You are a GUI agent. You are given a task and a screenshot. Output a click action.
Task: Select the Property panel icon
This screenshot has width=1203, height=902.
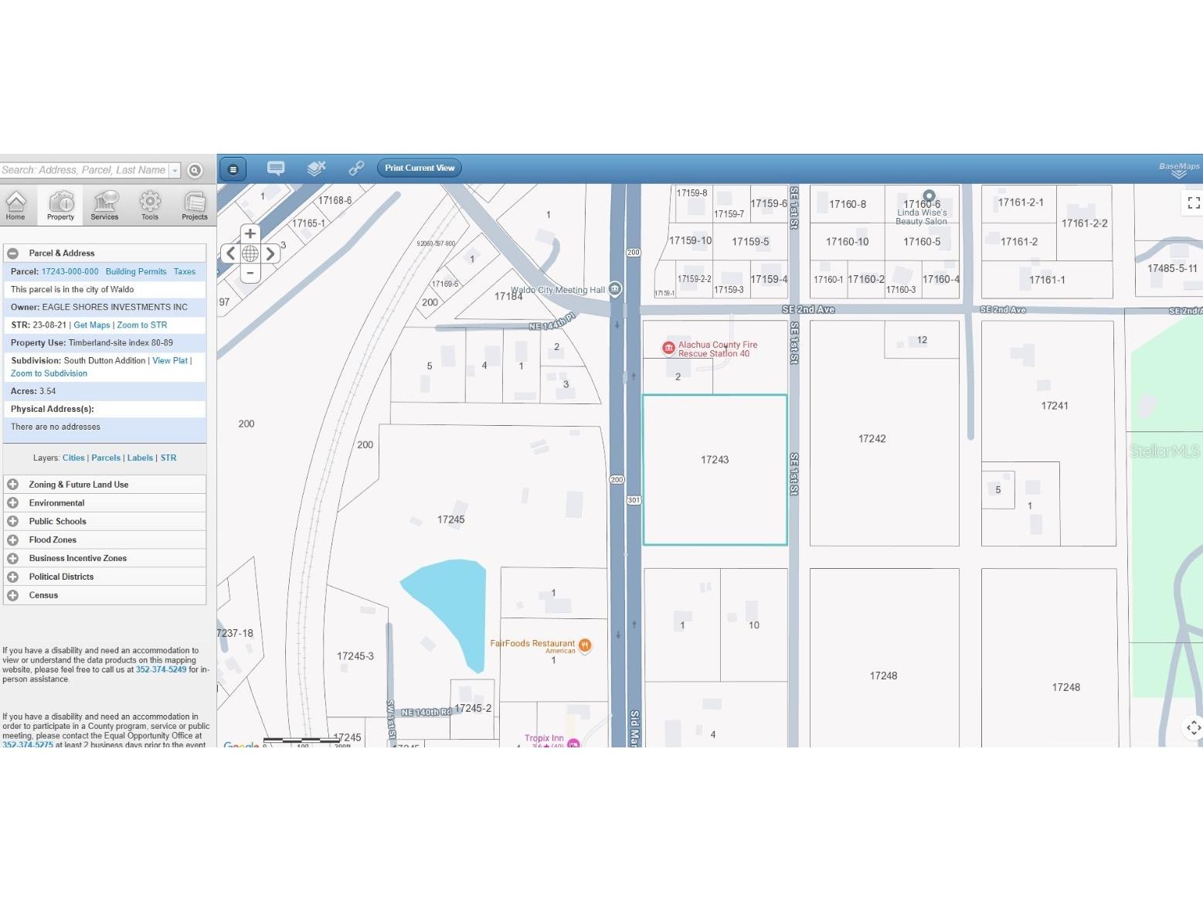coord(59,203)
